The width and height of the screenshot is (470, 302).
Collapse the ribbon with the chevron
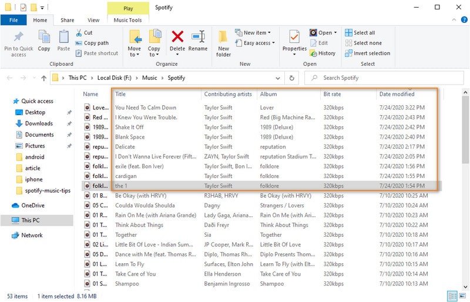[454, 20]
